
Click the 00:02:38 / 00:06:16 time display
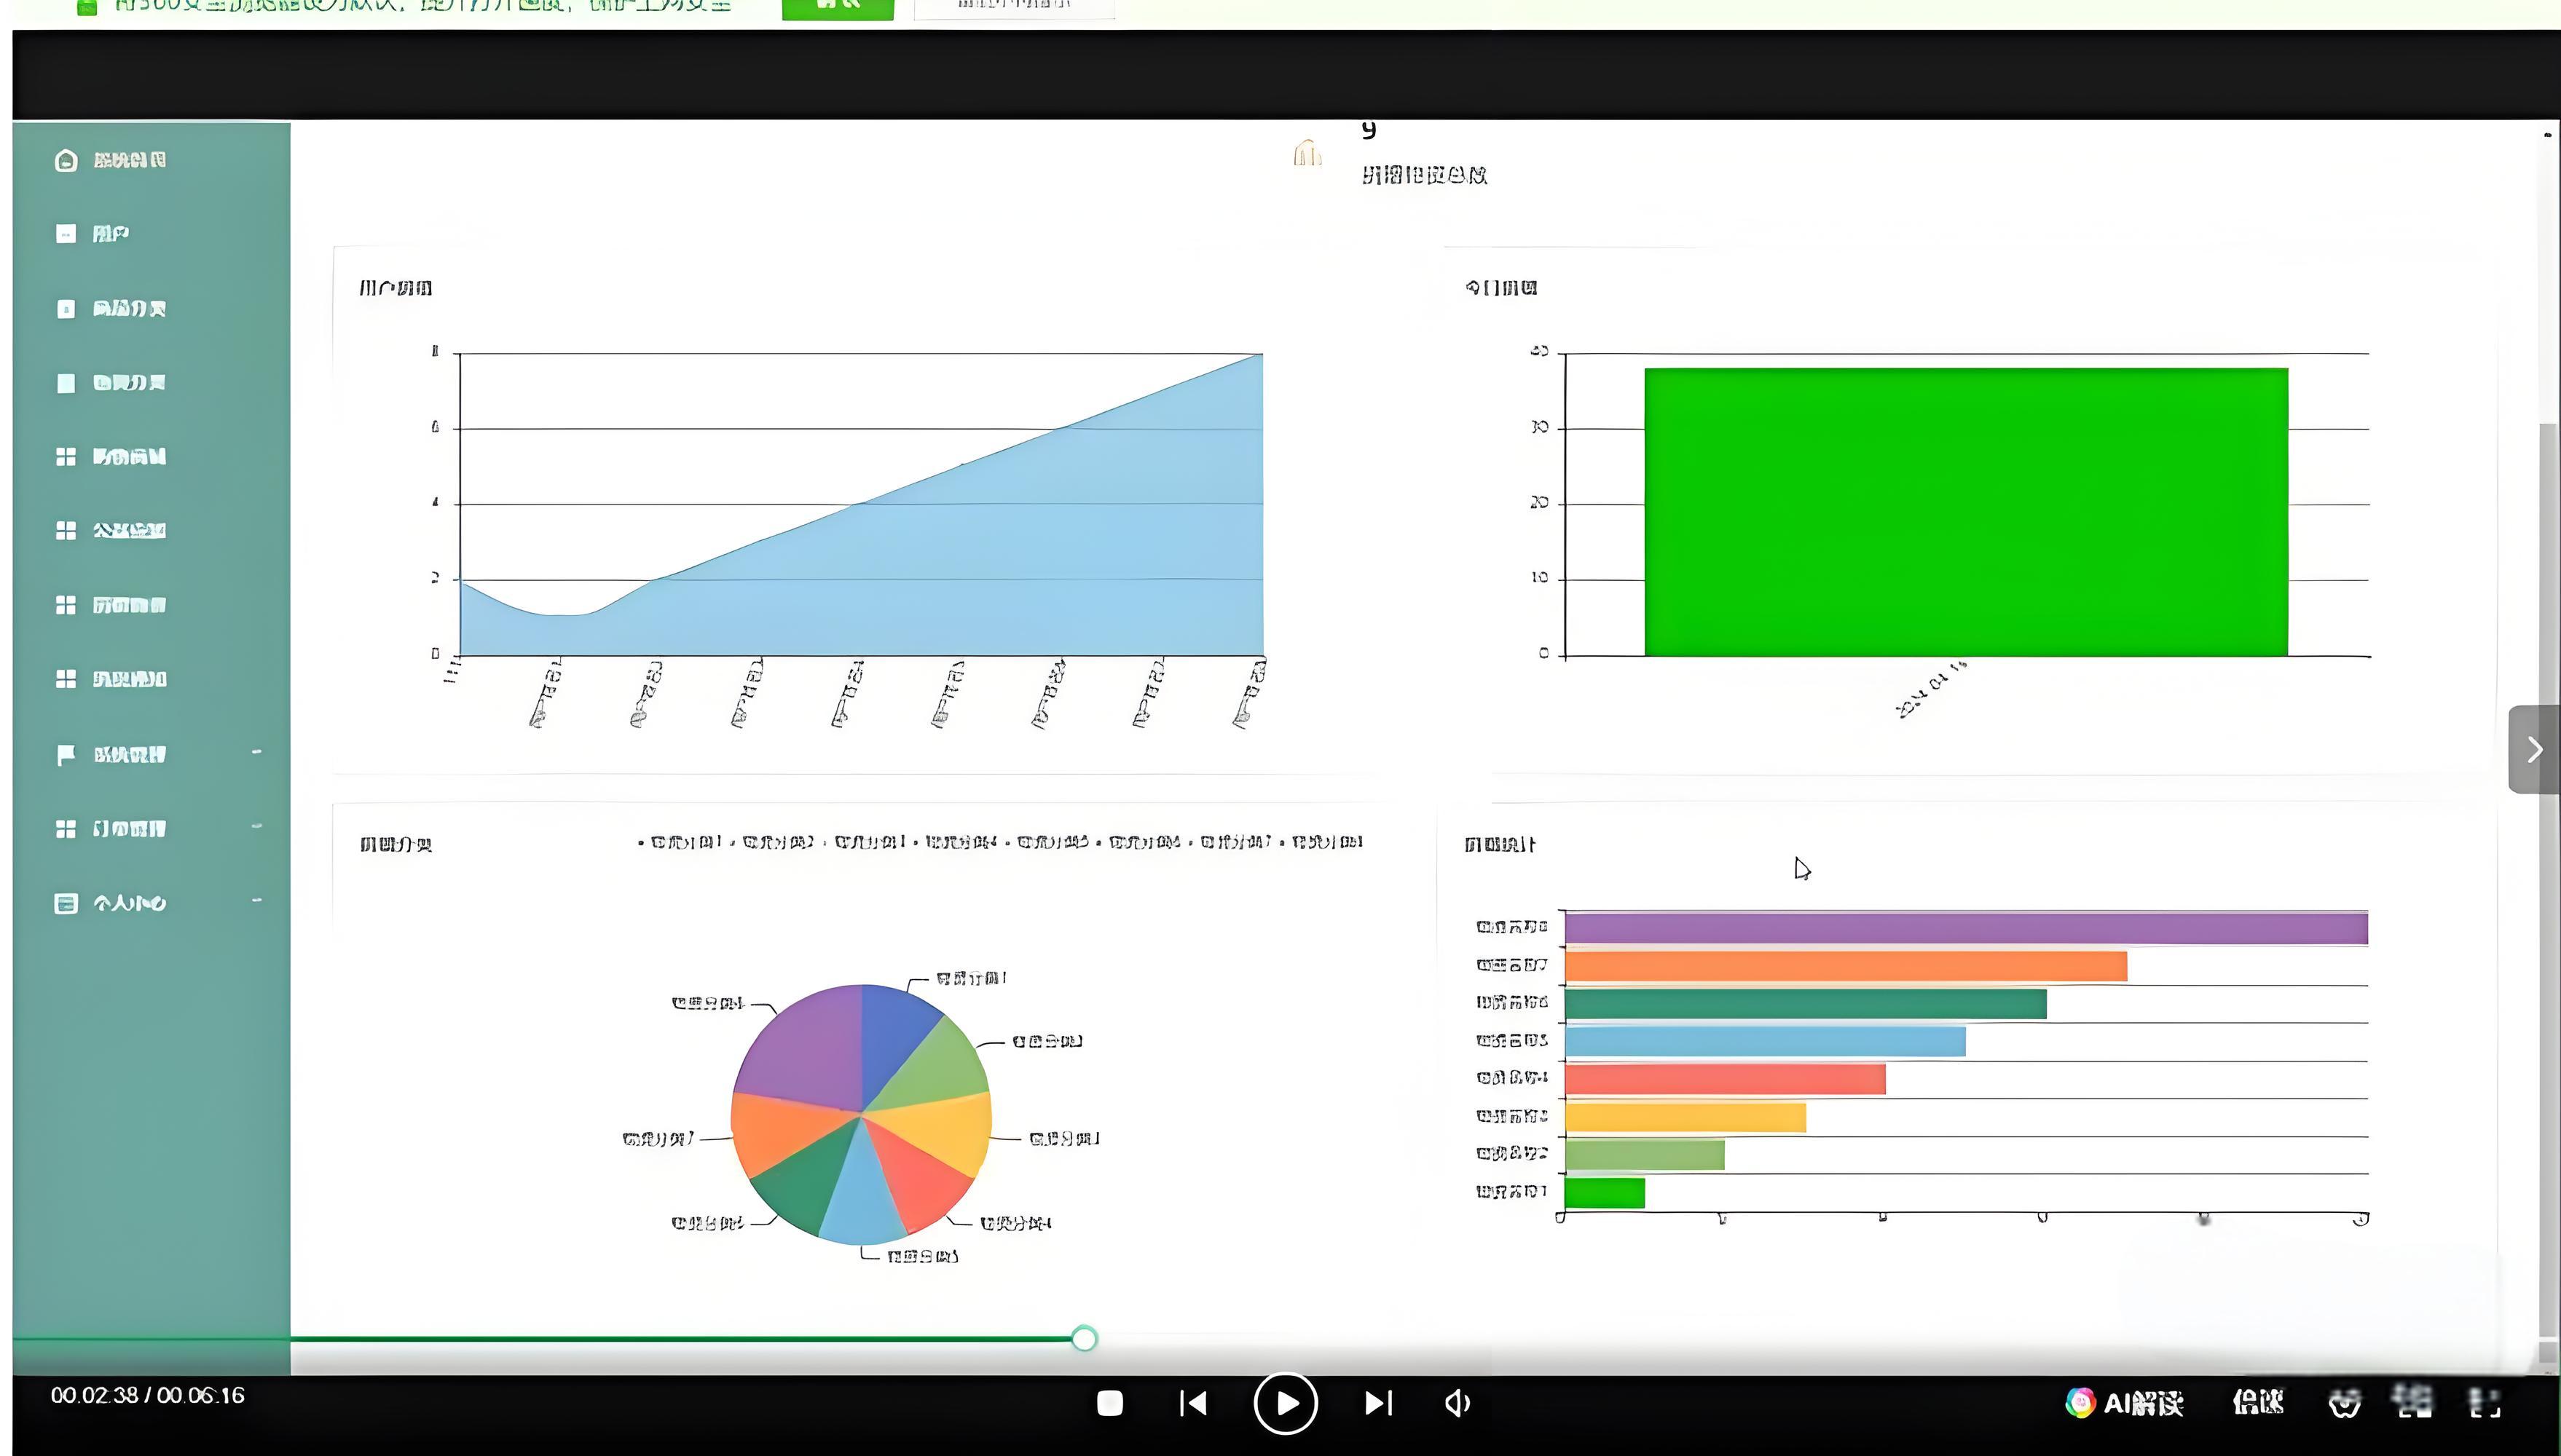point(147,1396)
